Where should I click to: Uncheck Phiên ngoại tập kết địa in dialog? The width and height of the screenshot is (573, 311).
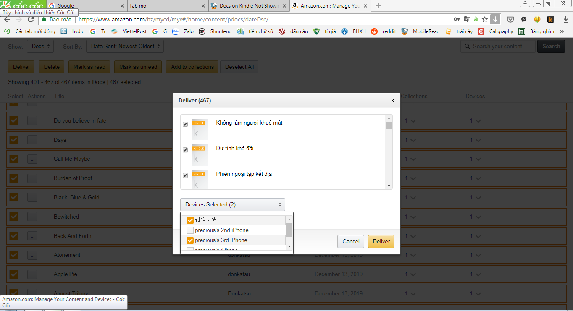pos(185,175)
